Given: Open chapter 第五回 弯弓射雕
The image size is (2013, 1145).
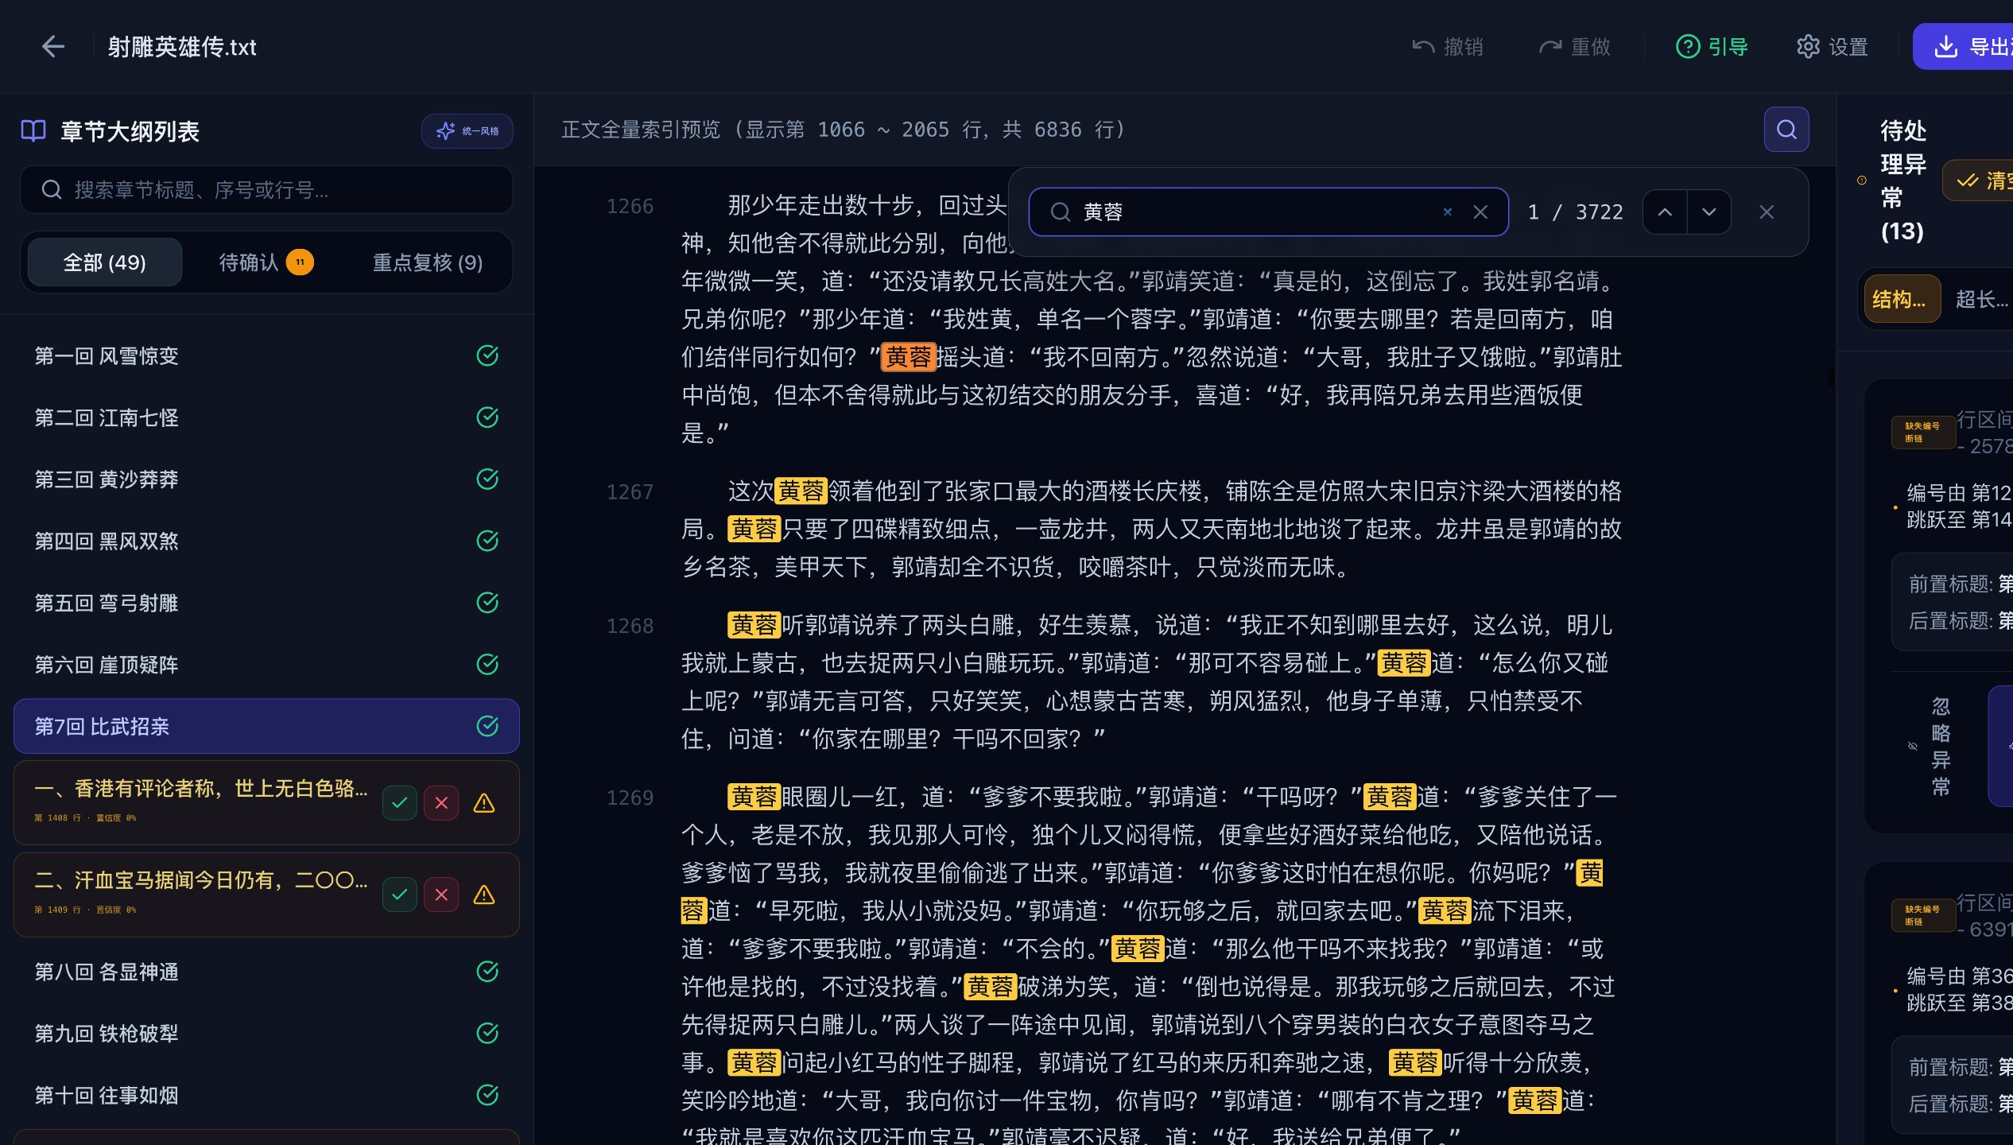Looking at the screenshot, I should tap(266, 603).
